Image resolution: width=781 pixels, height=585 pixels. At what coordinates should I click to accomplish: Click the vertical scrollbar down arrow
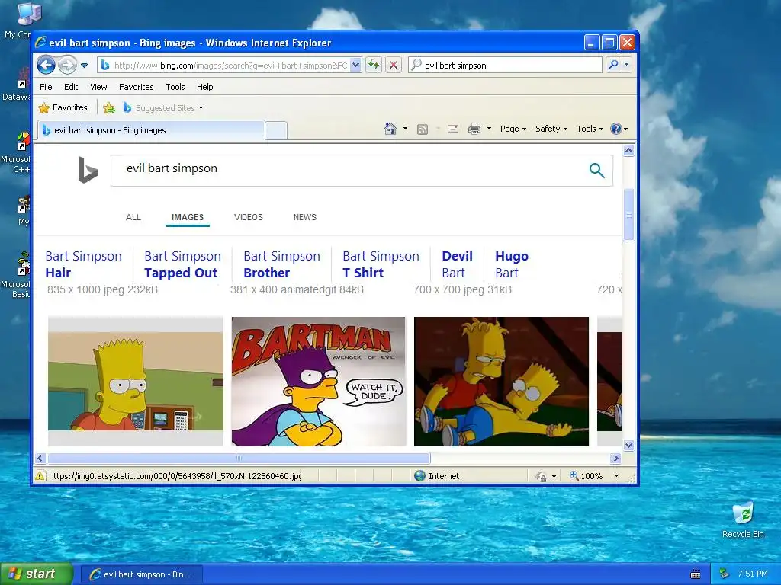(628, 445)
